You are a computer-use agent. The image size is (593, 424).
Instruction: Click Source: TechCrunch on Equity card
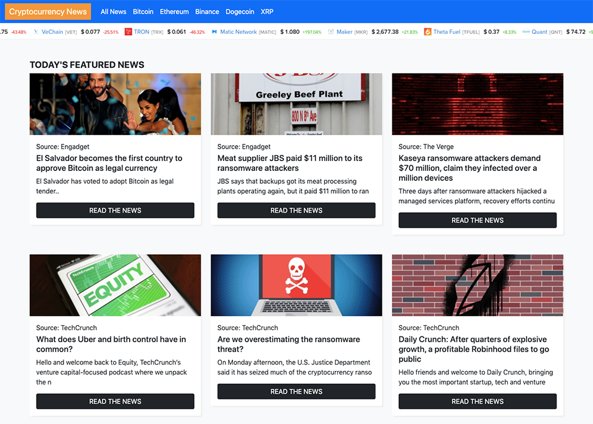(x=67, y=328)
